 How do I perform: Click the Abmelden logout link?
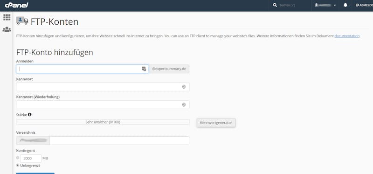coord(364,5)
